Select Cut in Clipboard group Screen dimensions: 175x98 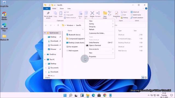(66, 12)
